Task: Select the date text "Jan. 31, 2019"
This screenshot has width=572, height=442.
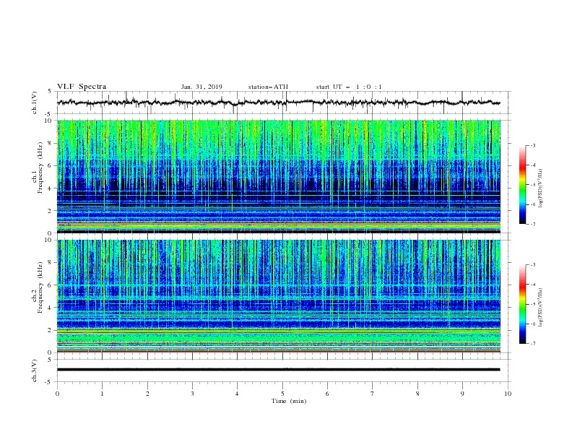Action: coord(201,87)
